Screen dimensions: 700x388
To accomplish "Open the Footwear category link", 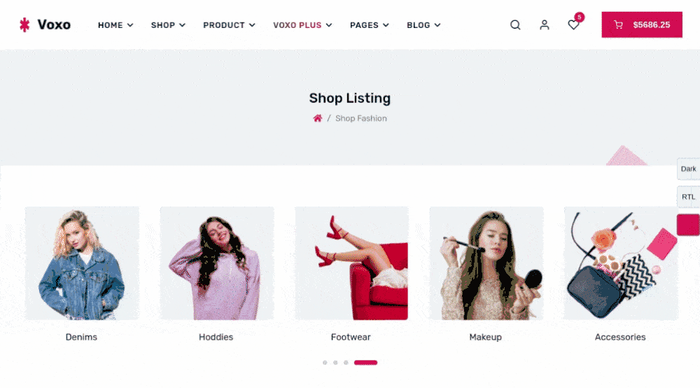I will click(351, 337).
